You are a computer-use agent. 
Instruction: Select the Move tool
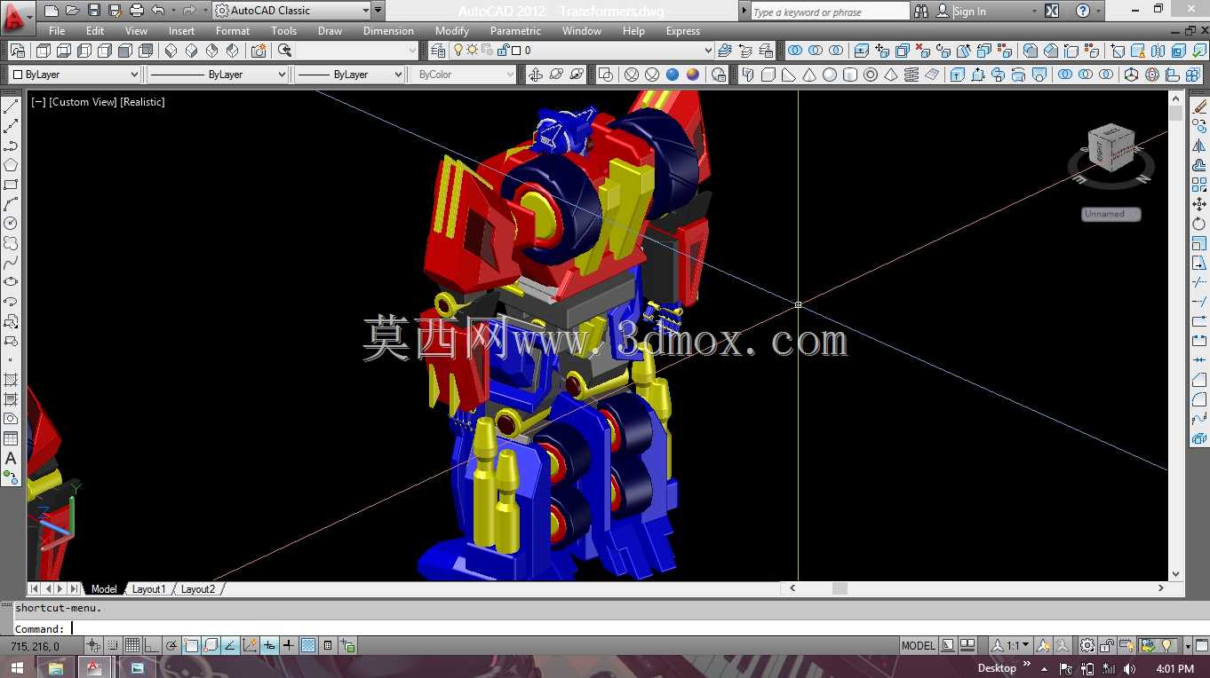coord(1199,204)
